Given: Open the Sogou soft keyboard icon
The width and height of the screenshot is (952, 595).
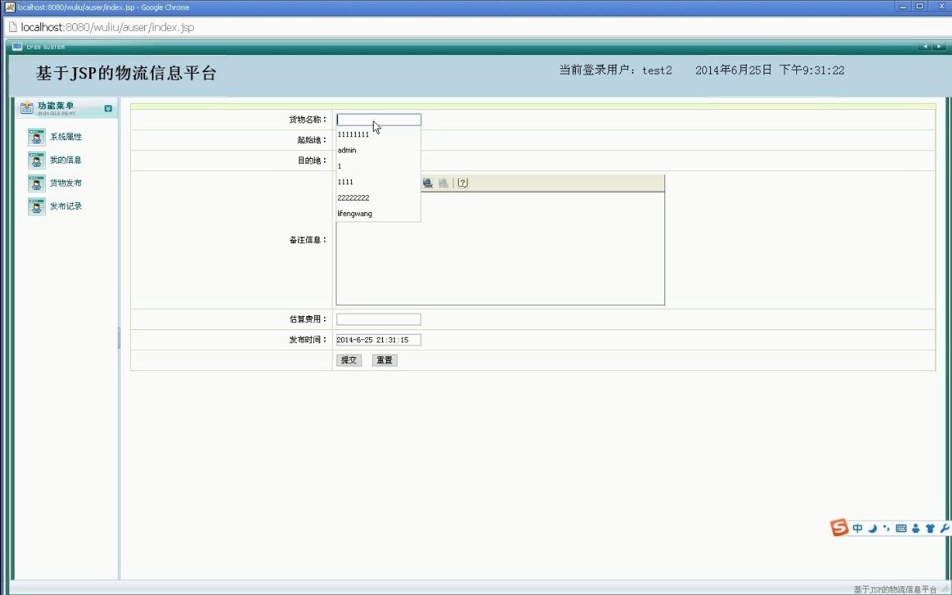Looking at the screenshot, I should click(900, 528).
